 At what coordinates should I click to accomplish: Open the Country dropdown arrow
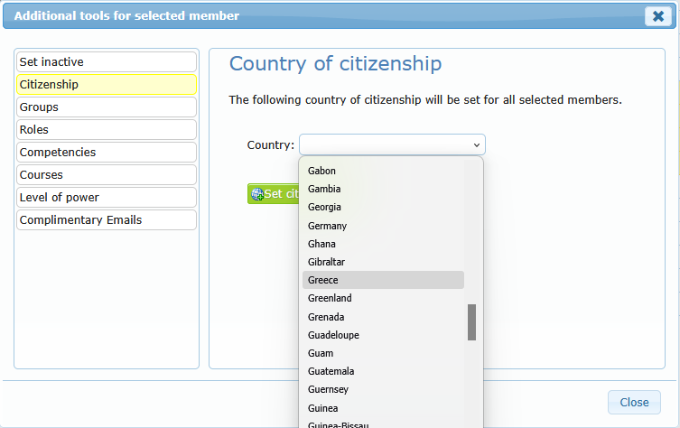pyautogui.click(x=475, y=144)
